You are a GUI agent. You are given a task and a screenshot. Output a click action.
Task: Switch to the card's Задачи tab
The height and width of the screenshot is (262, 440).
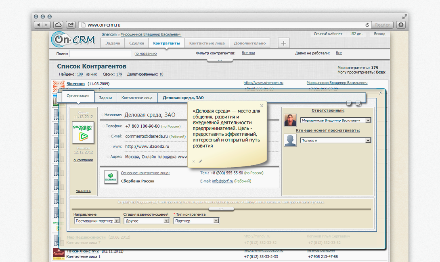pos(105,98)
